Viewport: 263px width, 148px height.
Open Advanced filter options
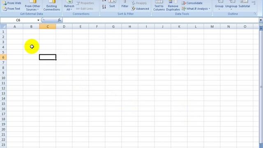click(140, 9)
